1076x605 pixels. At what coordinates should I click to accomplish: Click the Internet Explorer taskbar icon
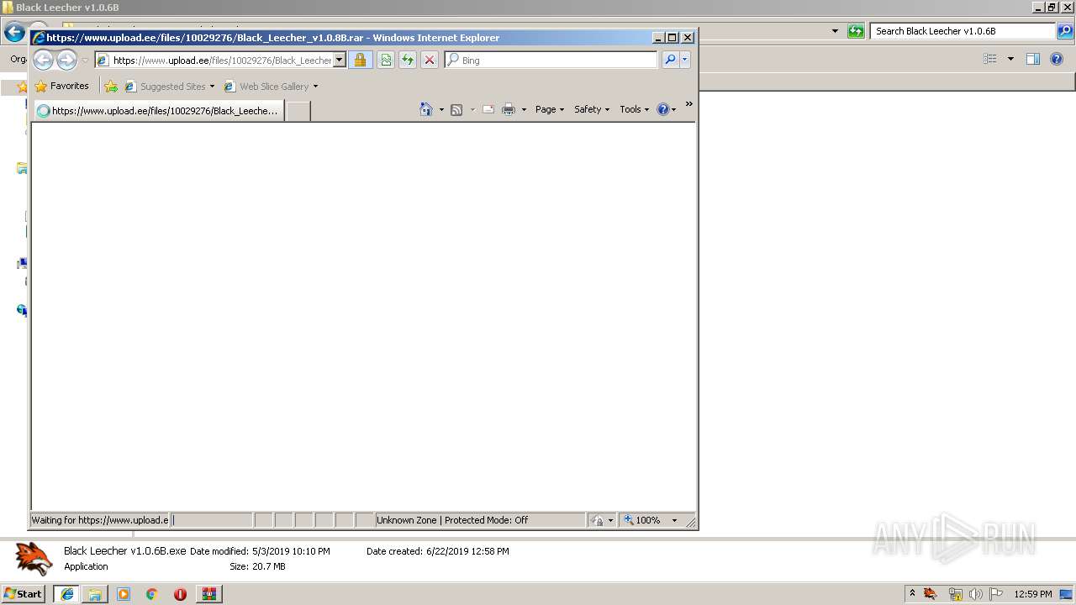click(66, 594)
